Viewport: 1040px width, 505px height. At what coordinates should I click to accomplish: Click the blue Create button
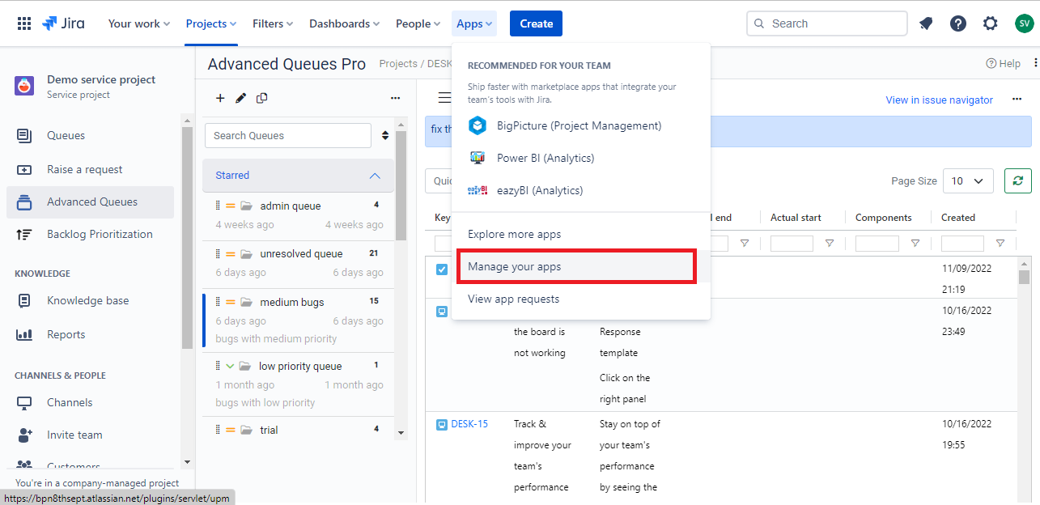pyautogui.click(x=536, y=23)
